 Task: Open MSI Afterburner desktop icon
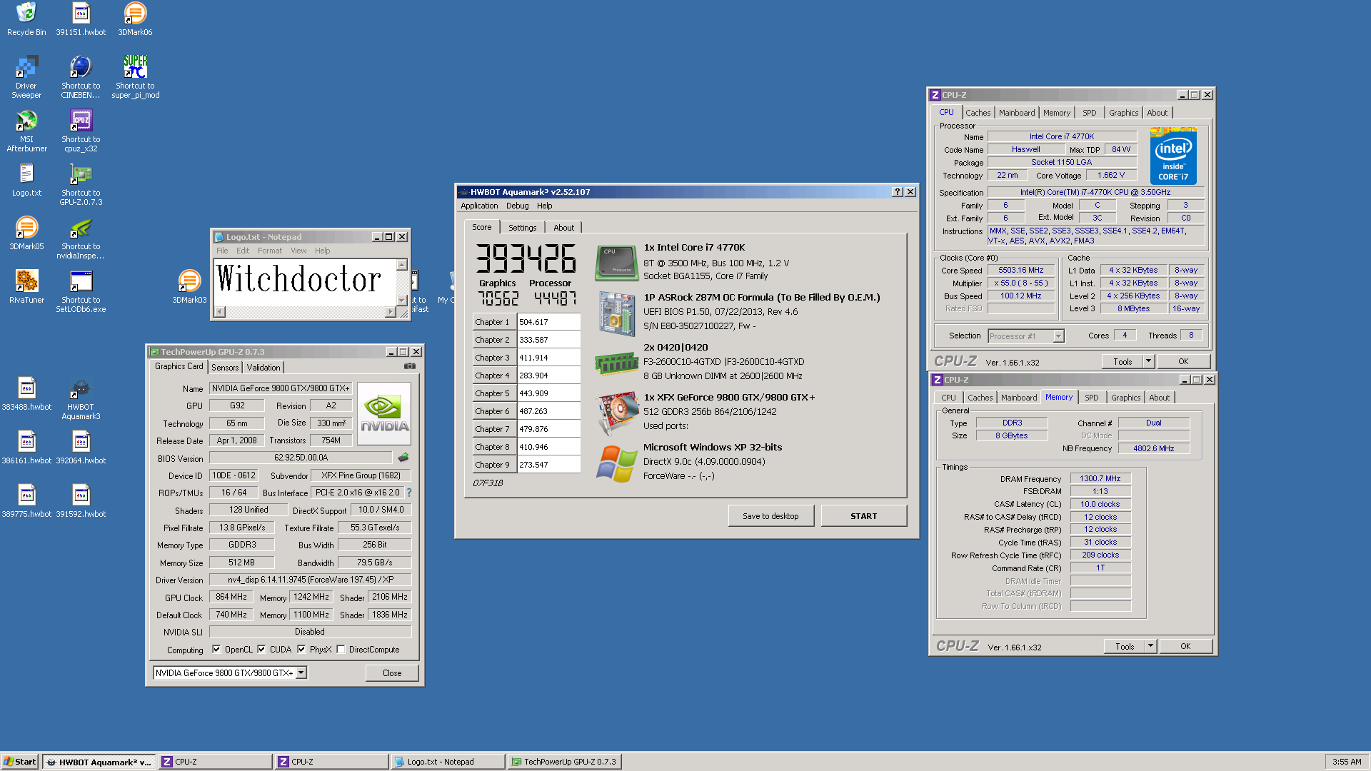coord(26,131)
